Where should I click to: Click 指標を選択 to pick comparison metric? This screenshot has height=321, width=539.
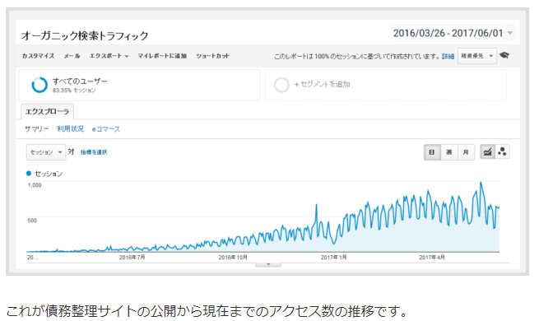pyautogui.click(x=94, y=152)
